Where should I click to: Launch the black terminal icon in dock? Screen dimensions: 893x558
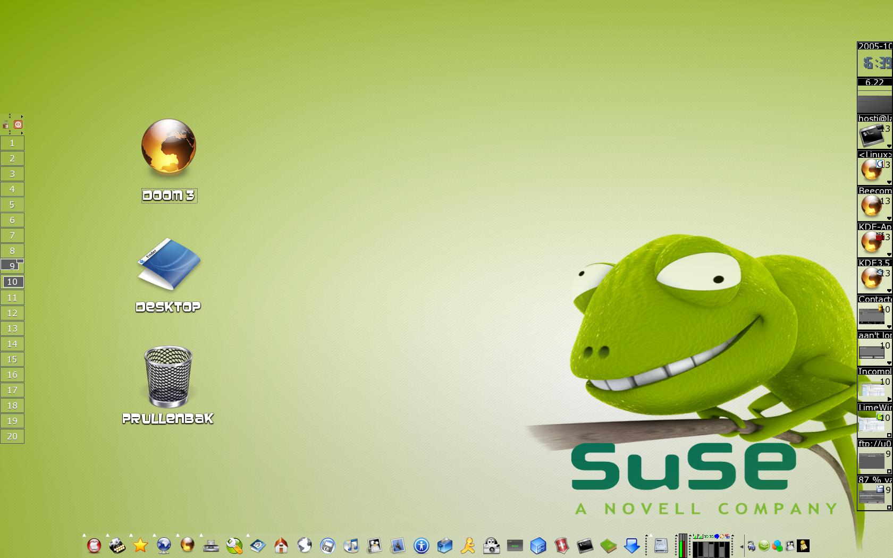[x=585, y=546]
